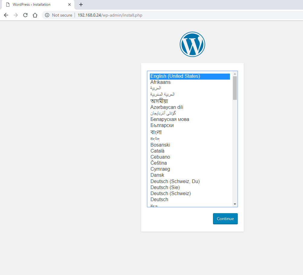
Task: Click the WordPress logo
Action: click(192, 44)
